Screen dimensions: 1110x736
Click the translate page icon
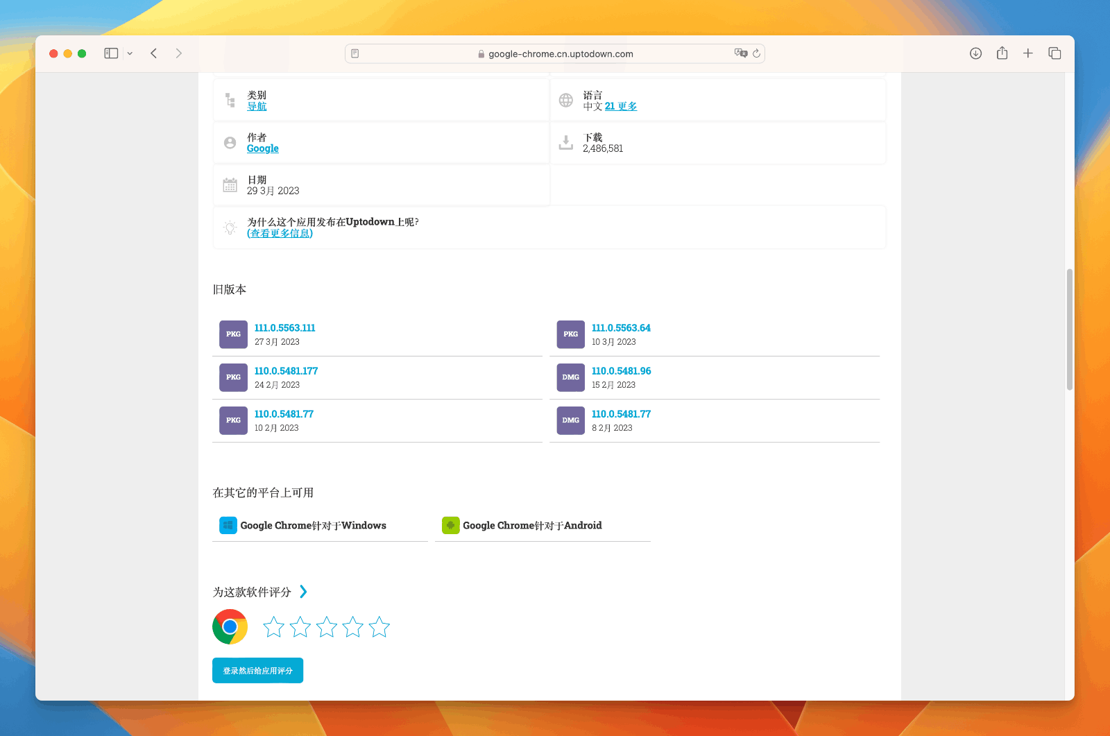click(x=741, y=53)
